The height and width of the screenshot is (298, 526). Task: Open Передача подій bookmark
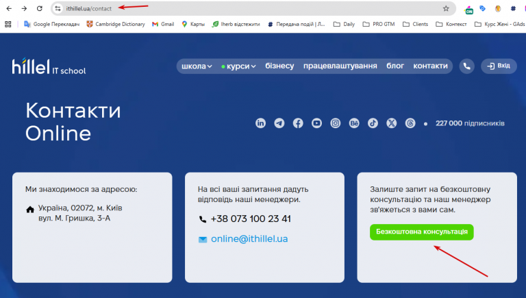coord(296,24)
